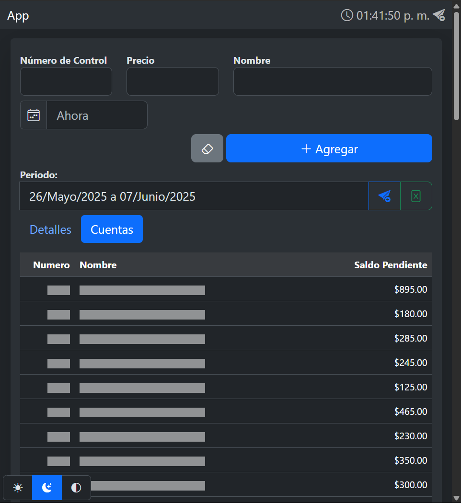The height and width of the screenshot is (503, 461).
Task: Select auto contrast theme half-circle icon
Action: (76, 488)
